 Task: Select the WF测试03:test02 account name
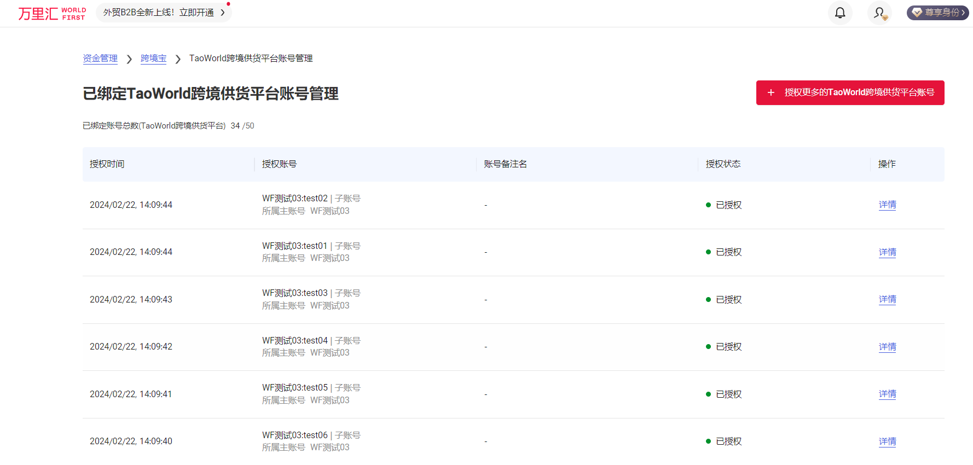pos(294,199)
